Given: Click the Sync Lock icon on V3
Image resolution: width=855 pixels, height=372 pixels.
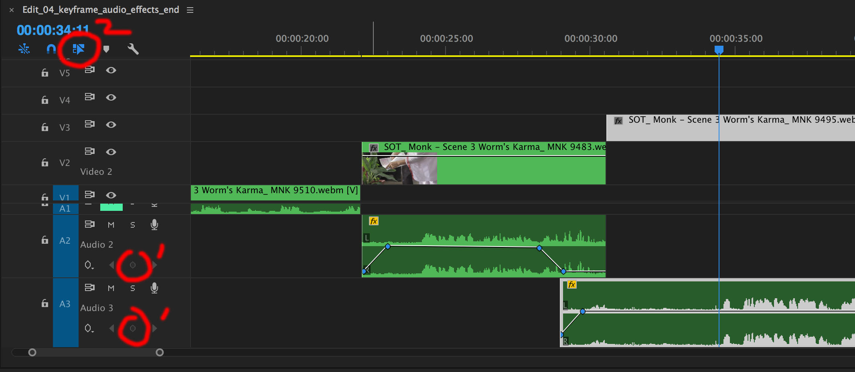Looking at the screenshot, I should click(89, 124).
